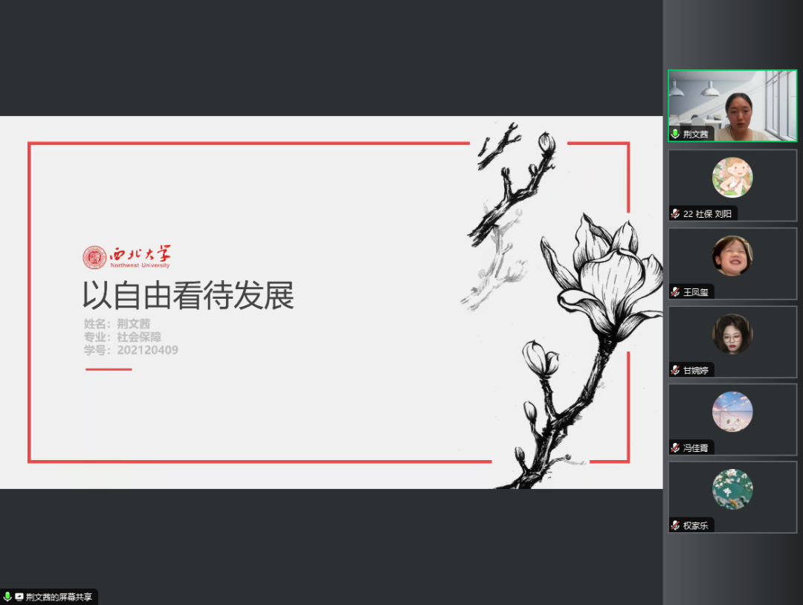
Task: Click the muted microphone icon for 权家乐
Action: [675, 525]
